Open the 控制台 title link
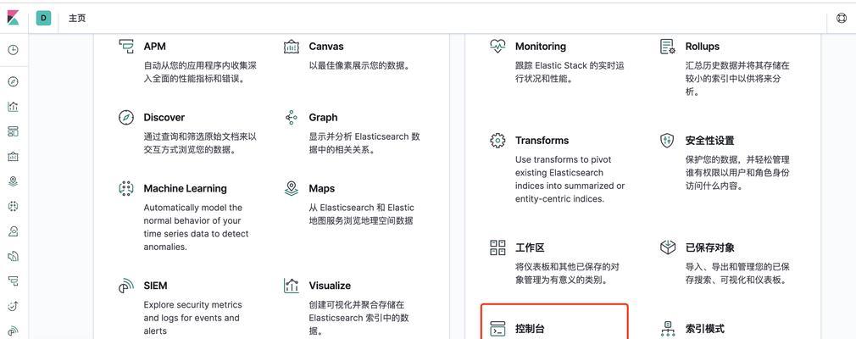The image size is (856, 339). (530, 329)
